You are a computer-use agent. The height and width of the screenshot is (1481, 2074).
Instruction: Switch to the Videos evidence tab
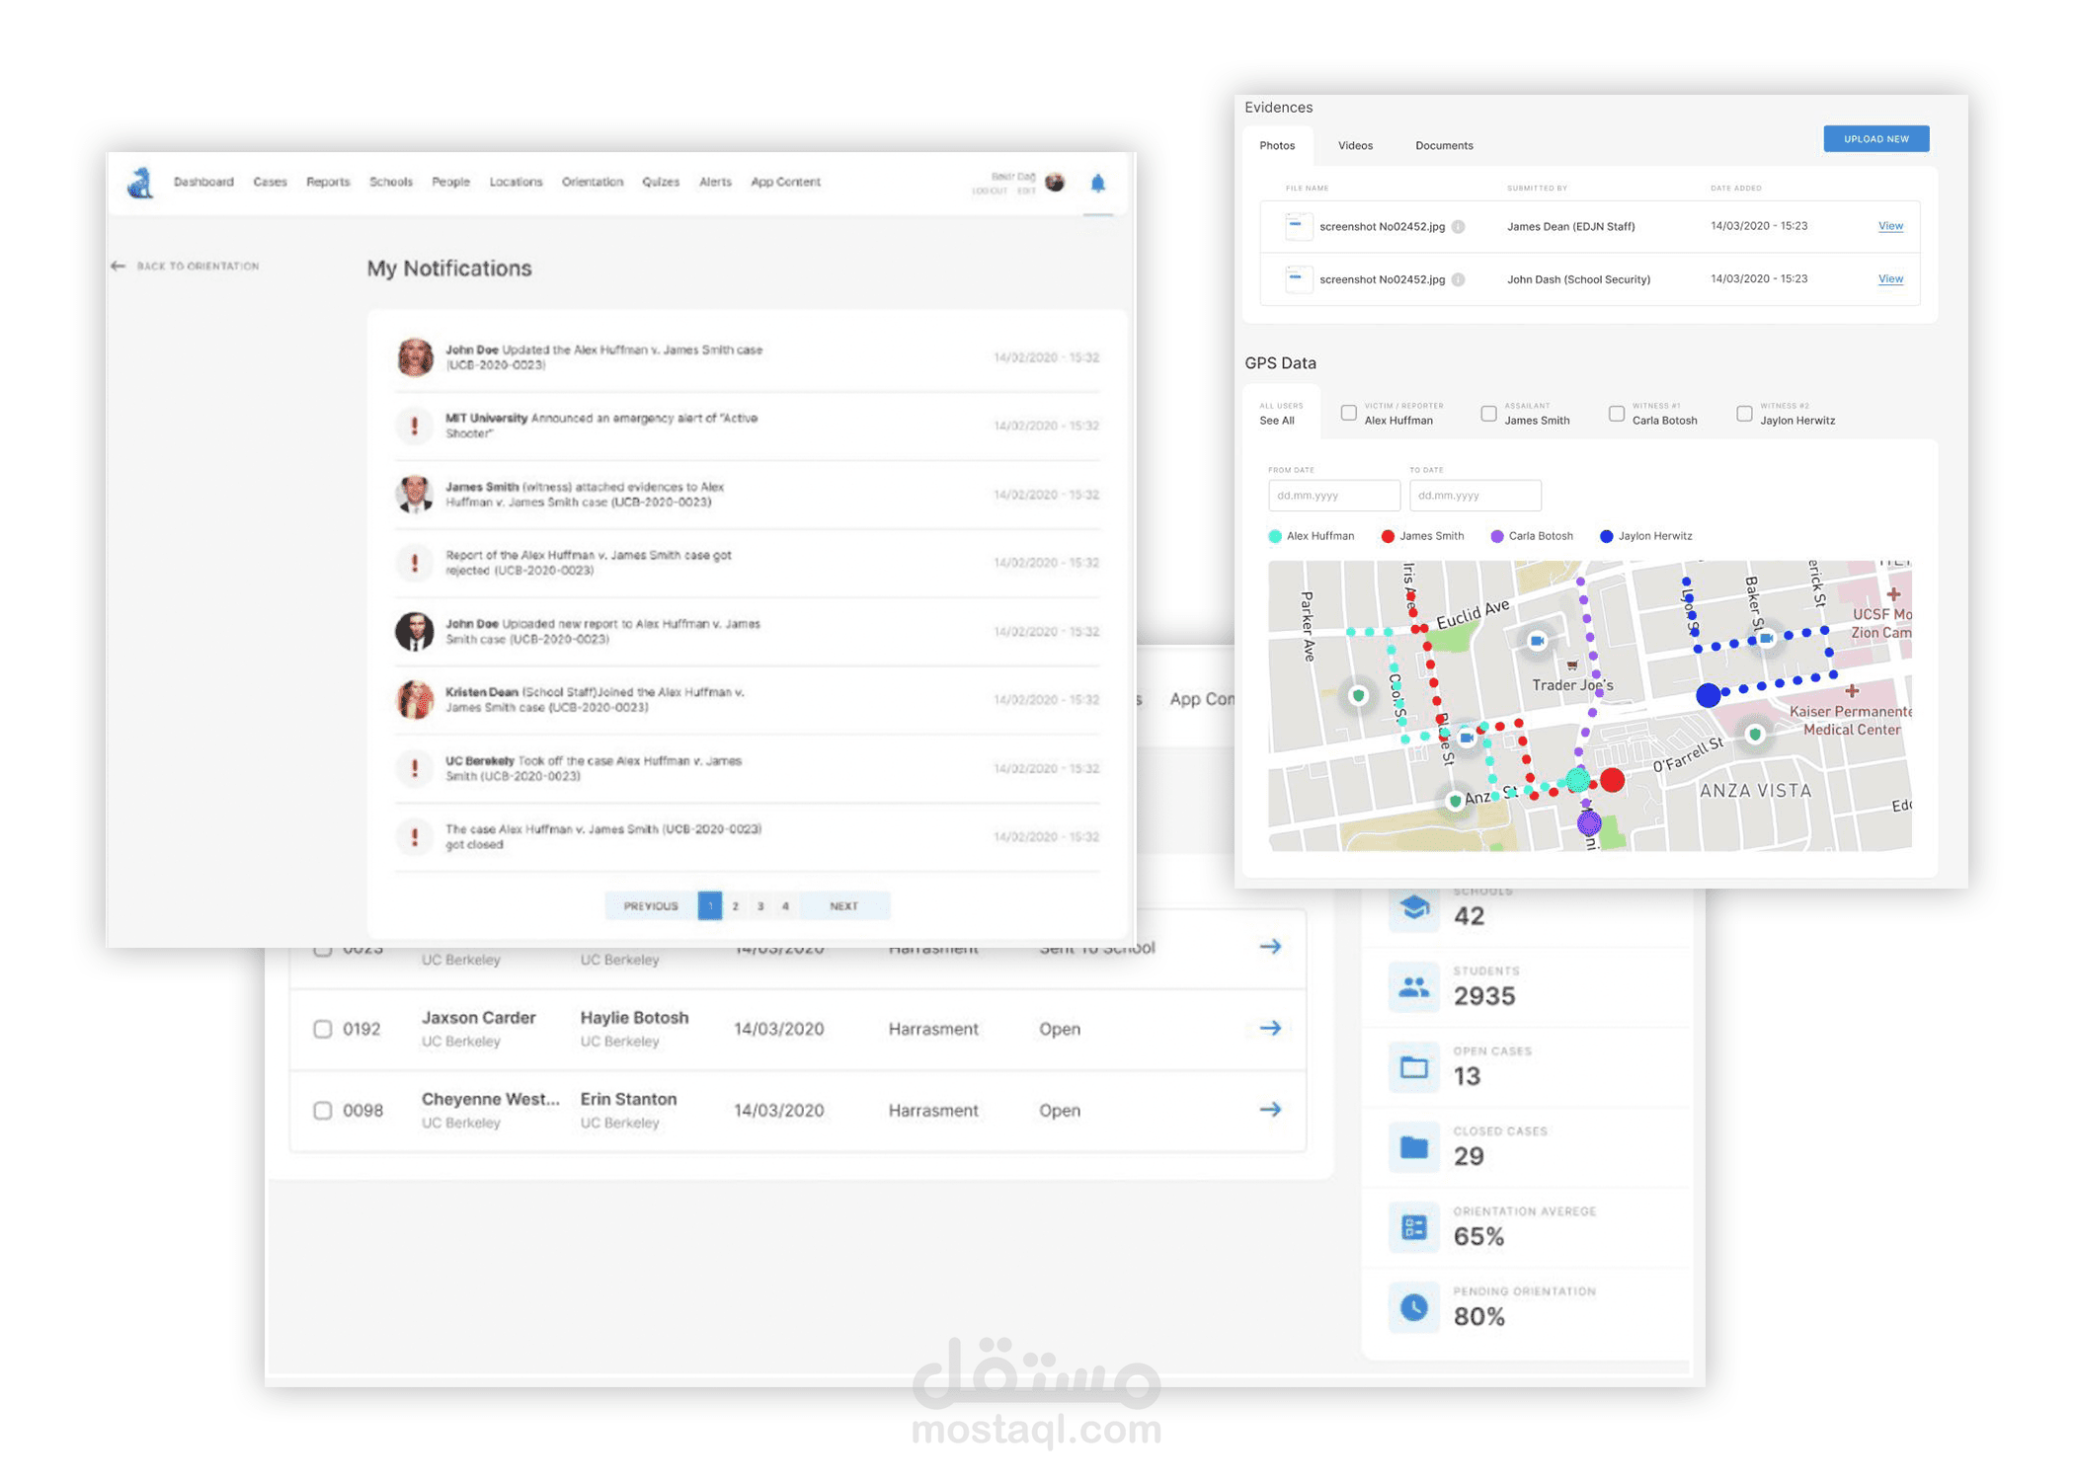pos(1355,146)
